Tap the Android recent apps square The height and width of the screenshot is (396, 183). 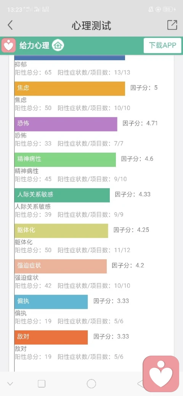pyautogui.click(x=42, y=384)
